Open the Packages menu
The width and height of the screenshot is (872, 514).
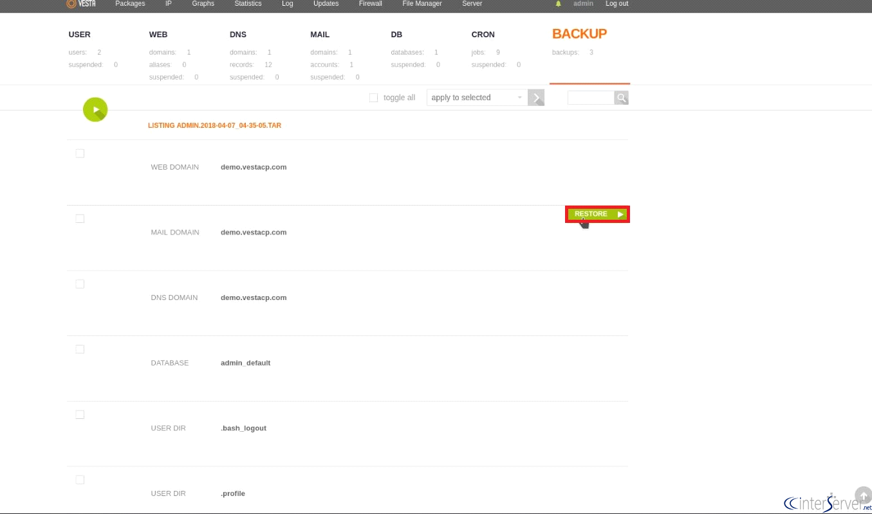pyautogui.click(x=130, y=4)
